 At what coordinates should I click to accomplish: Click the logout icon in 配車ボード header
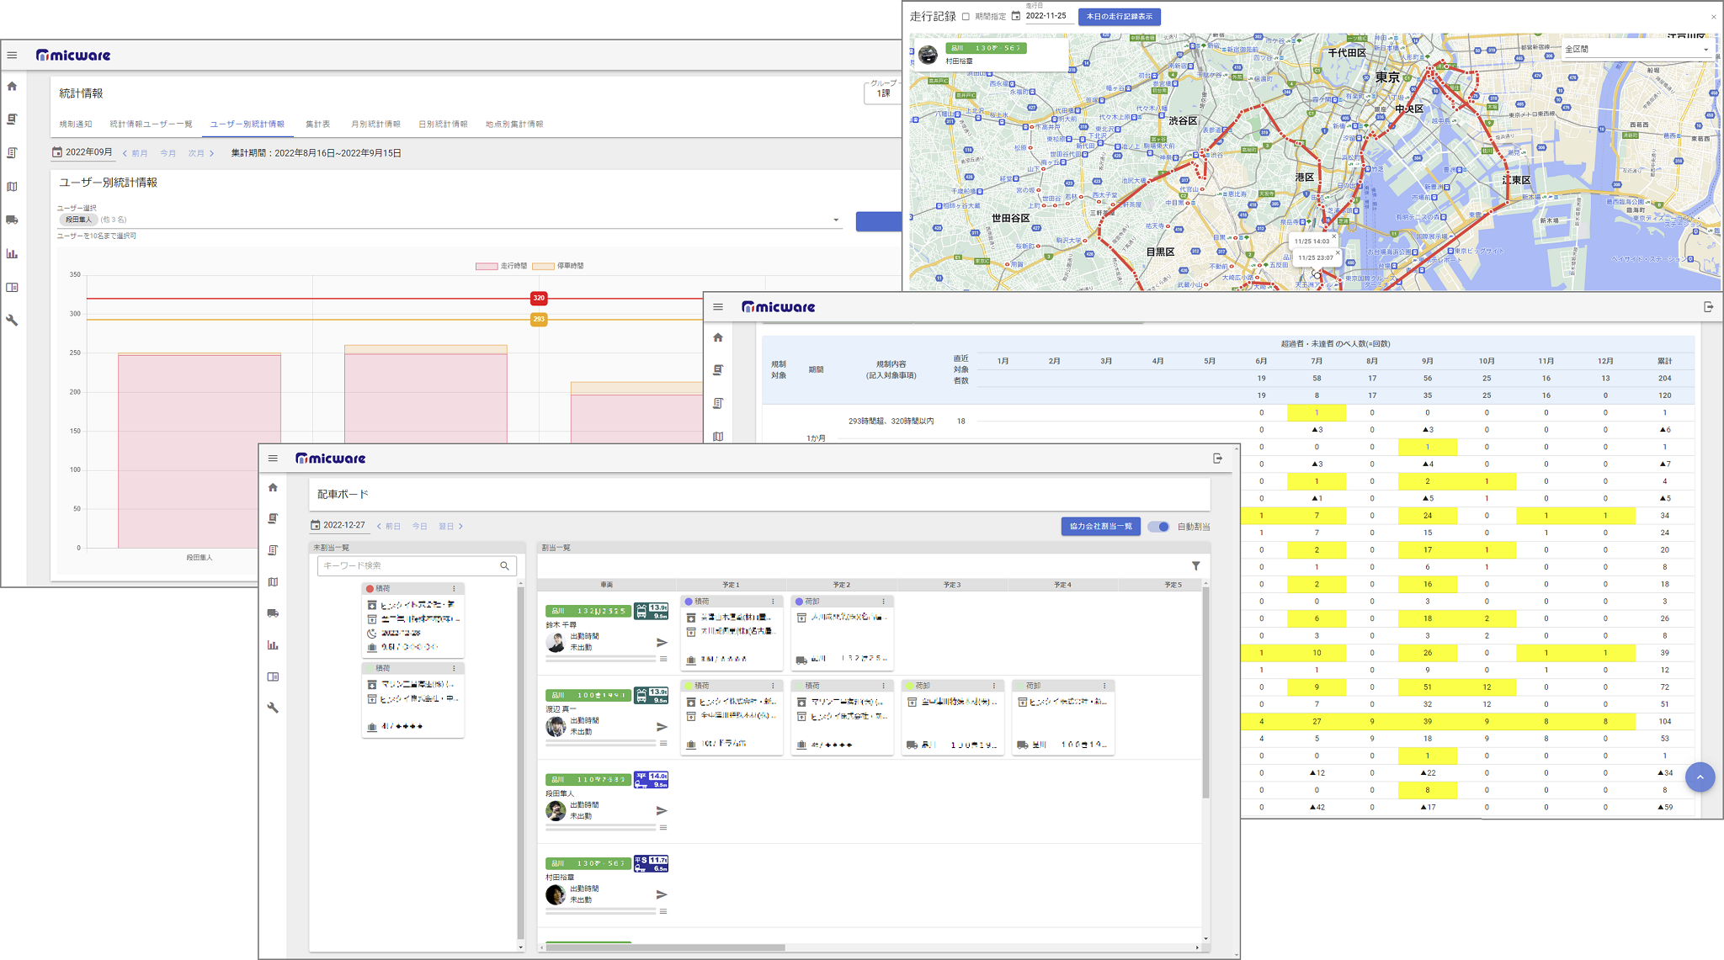1217,459
